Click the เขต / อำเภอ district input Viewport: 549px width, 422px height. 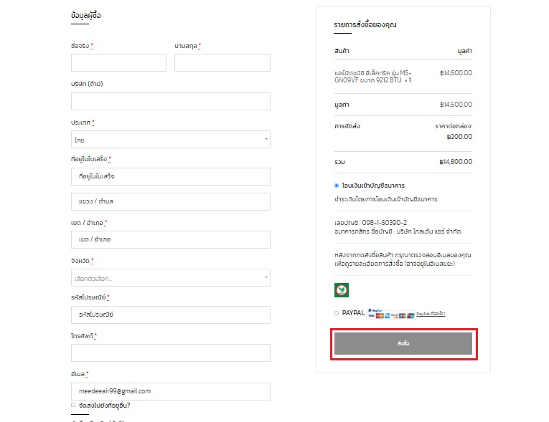click(171, 239)
